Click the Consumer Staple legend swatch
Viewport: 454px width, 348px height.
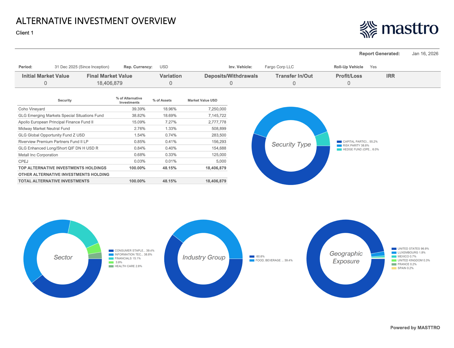111,251
